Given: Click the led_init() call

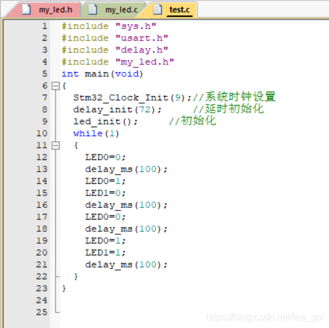Looking at the screenshot, I should point(105,122).
